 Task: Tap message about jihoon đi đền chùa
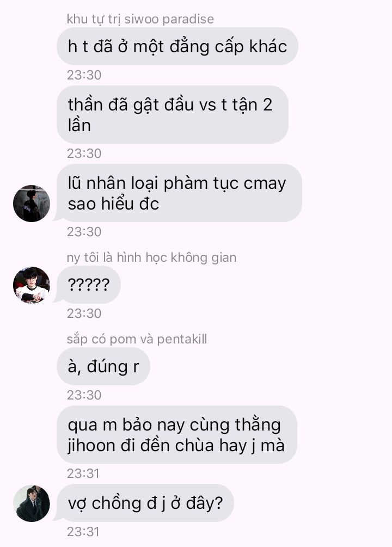click(x=176, y=435)
